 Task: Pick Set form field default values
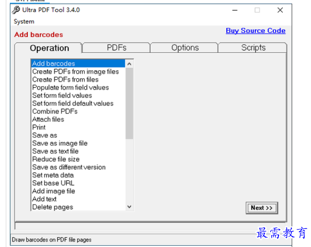coord(78,103)
